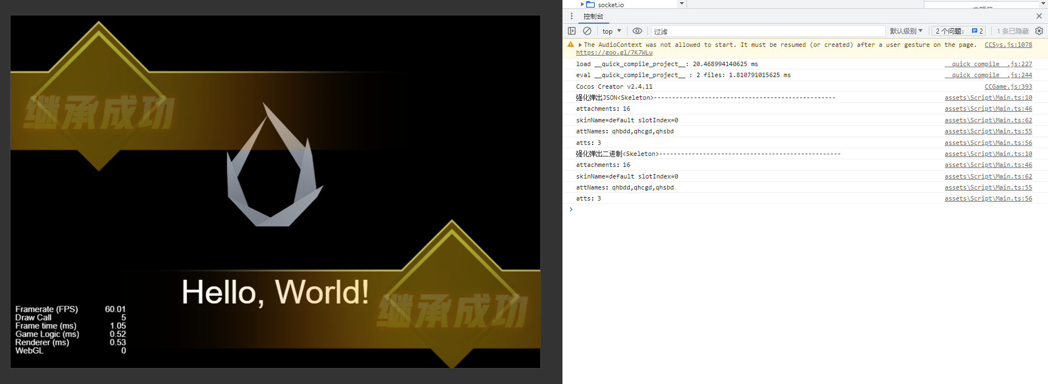Image resolution: width=1048 pixels, height=384 pixels.
Task: Open the 2 个问题 issues button
Action: click(x=958, y=31)
